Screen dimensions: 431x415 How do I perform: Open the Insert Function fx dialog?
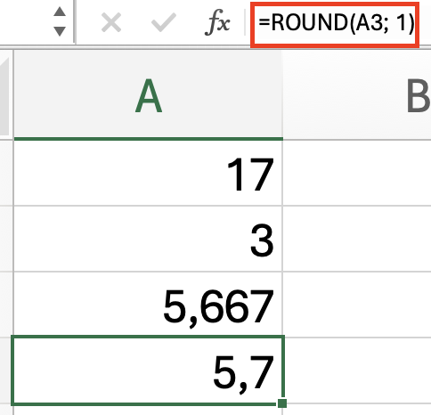click(217, 22)
